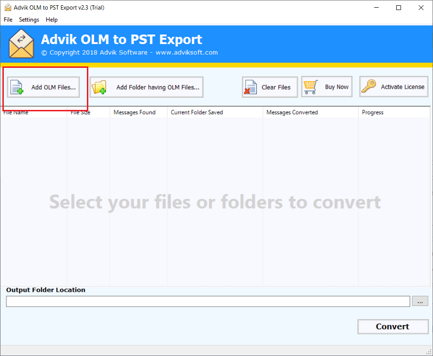
Task: Click the resize grip in status bar corner
Action: pyautogui.click(x=429, y=352)
